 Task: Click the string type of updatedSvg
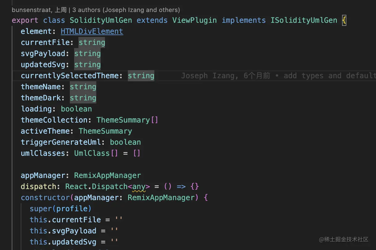coord(87,65)
